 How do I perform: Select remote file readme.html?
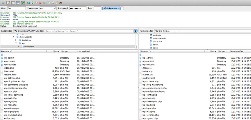pos(149,78)
